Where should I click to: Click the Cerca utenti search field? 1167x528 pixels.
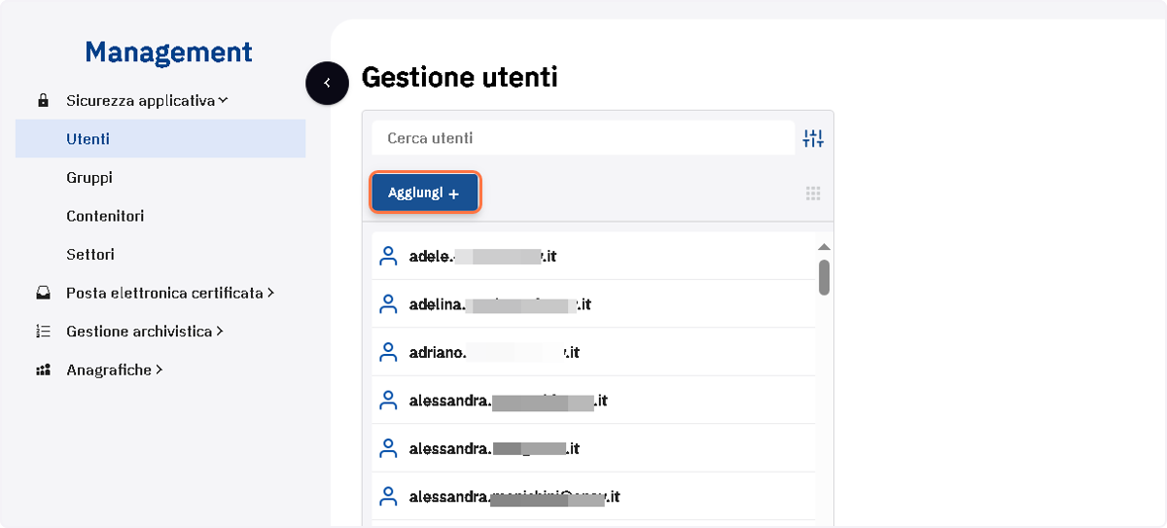pyautogui.click(x=583, y=138)
